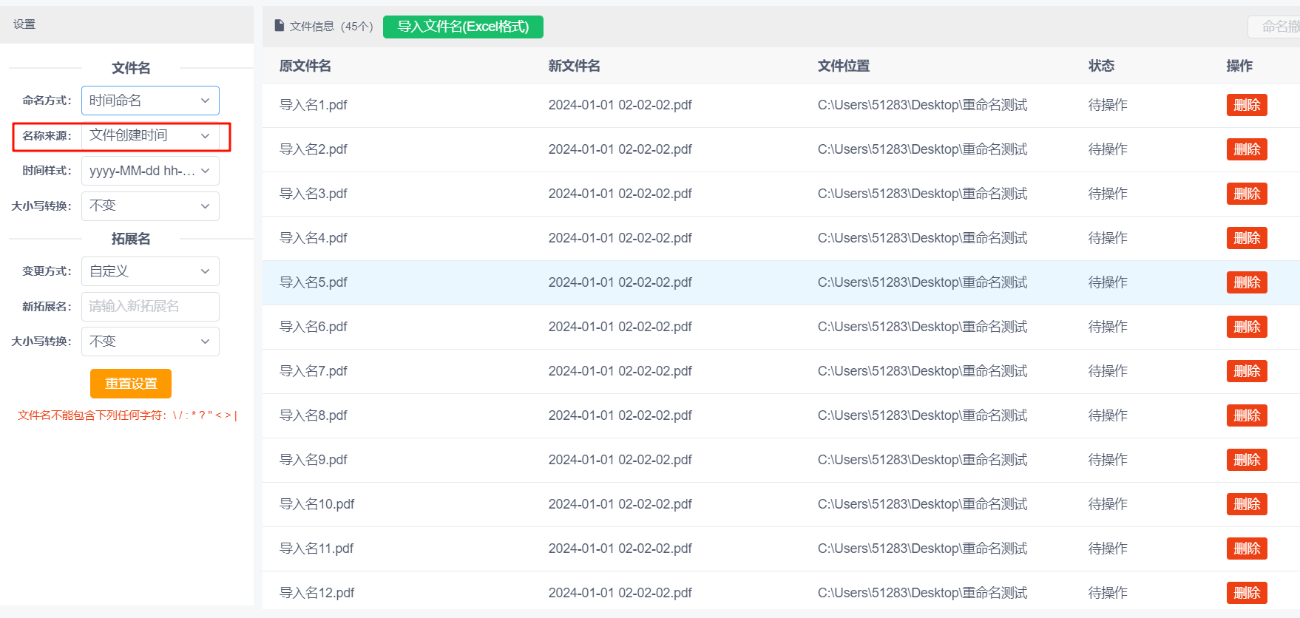Click the 操作 column header
The height and width of the screenshot is (618, 1300).
(x=1239, y=66)
